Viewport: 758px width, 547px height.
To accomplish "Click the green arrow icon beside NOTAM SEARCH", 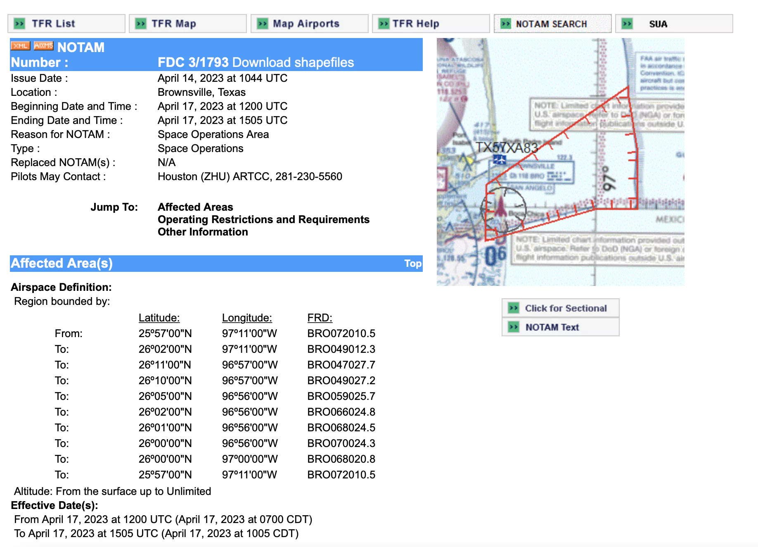I will coord(506,24).
